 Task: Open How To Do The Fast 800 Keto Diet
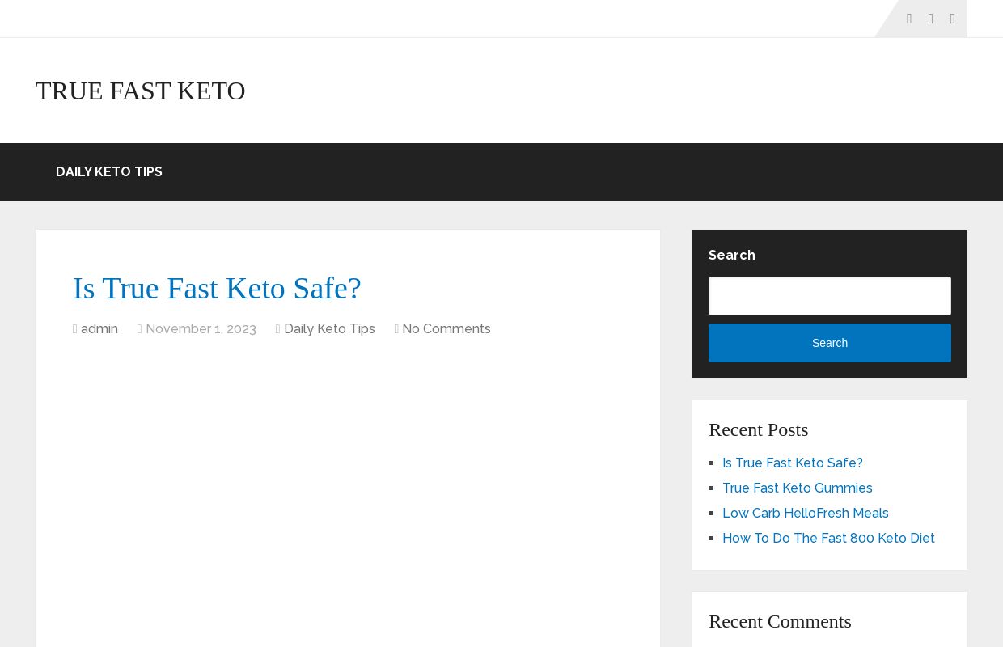coord(828,538)
